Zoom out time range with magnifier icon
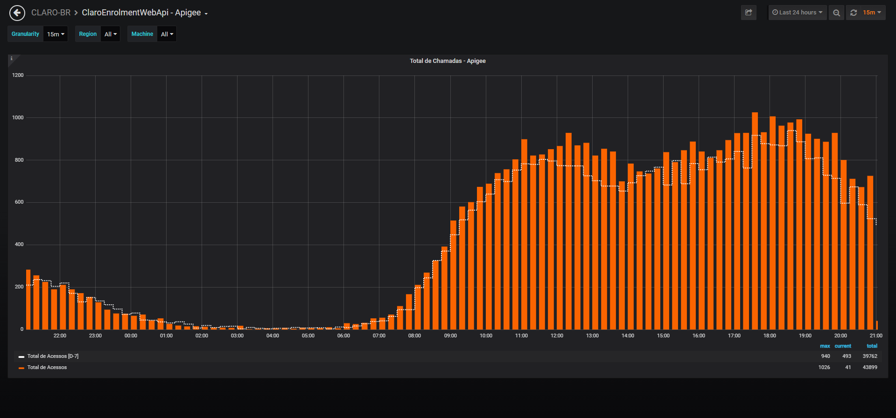Screen dimensions: 896x418 [836, 13]
